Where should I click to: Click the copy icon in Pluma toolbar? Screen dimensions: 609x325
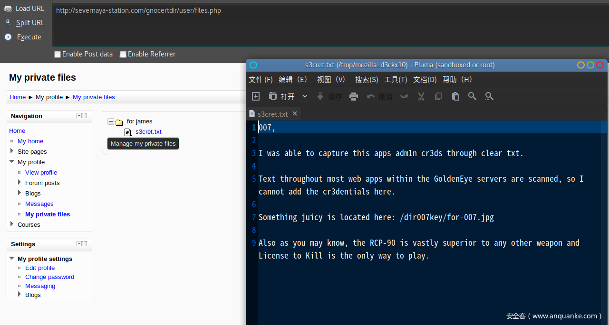tap(438, 96)
